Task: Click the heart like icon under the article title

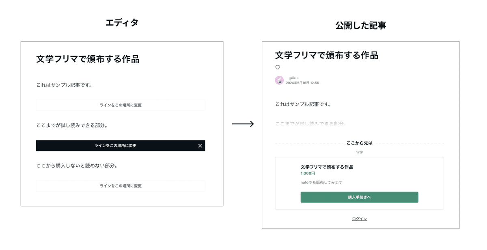Action: coord(278,67)
